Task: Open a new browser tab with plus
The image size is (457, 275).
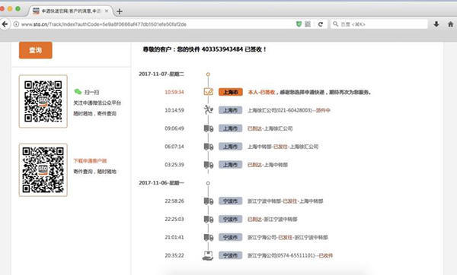Action: point(120,11)
